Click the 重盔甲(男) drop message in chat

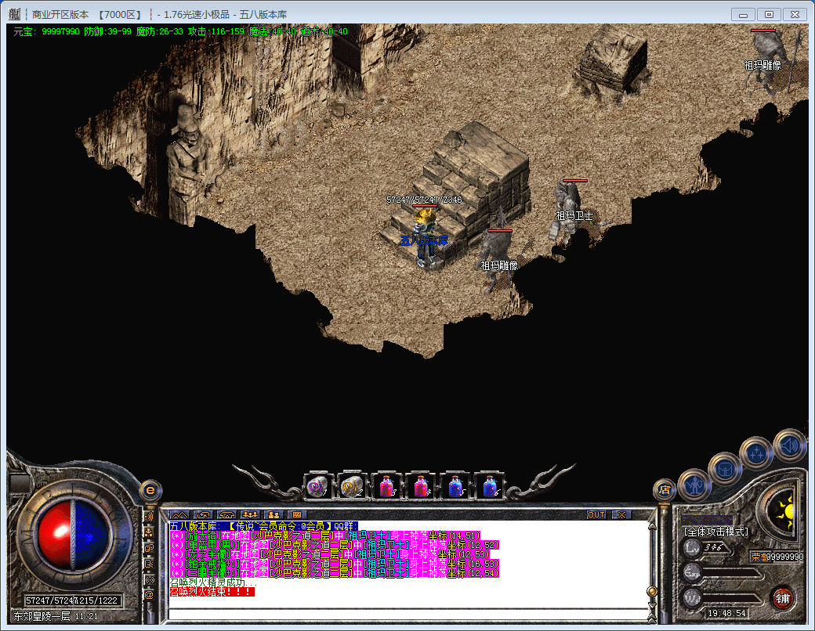(335, 544)
